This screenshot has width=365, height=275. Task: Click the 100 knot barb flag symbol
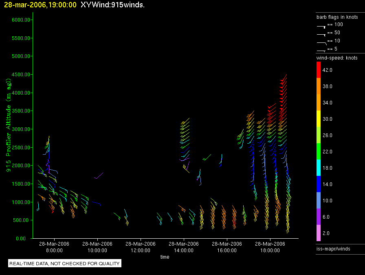(x=321, y=27)
